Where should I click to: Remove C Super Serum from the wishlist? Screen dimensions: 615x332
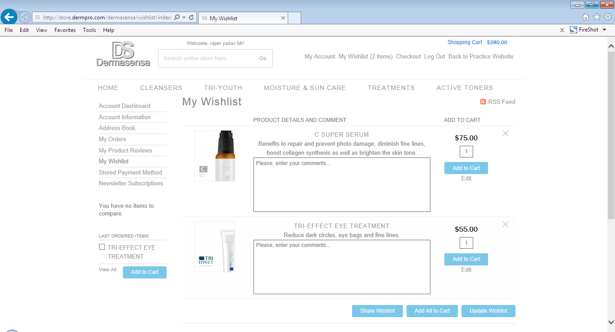point(506,134)
